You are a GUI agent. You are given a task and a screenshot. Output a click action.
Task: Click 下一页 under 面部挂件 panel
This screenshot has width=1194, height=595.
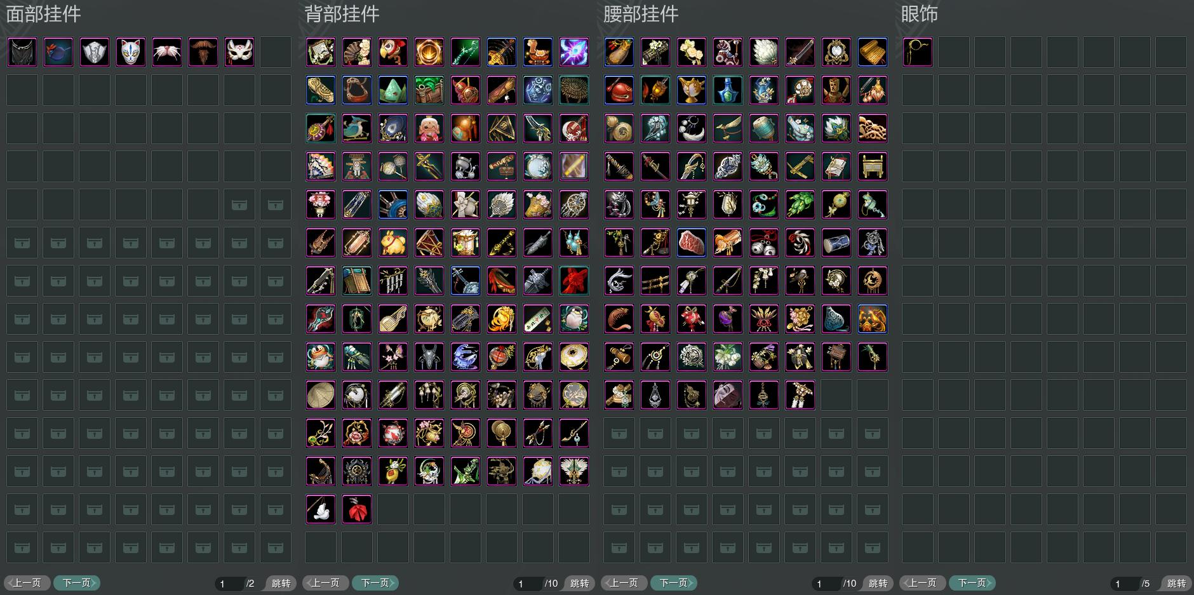click(x=77, y=583)
